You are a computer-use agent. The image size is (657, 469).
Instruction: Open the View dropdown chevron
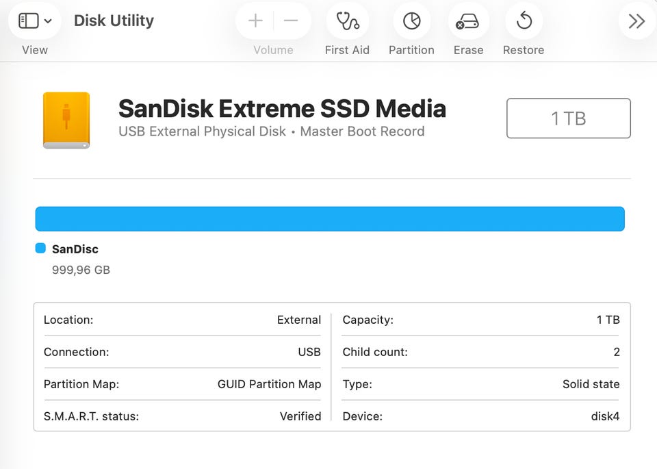(x=48, y=21)
